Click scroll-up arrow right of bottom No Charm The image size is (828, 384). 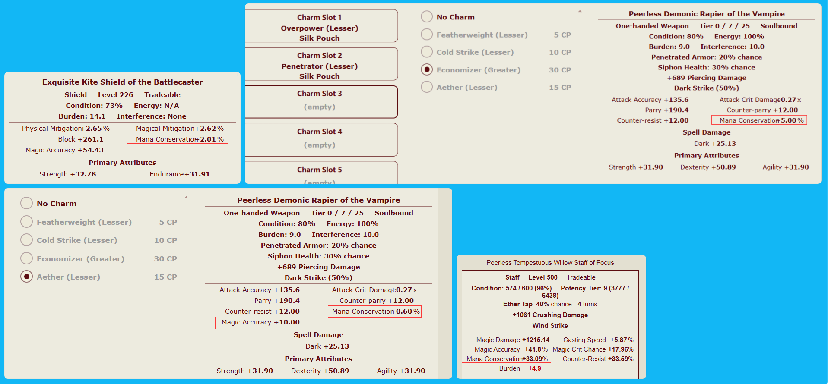(186, 198)
